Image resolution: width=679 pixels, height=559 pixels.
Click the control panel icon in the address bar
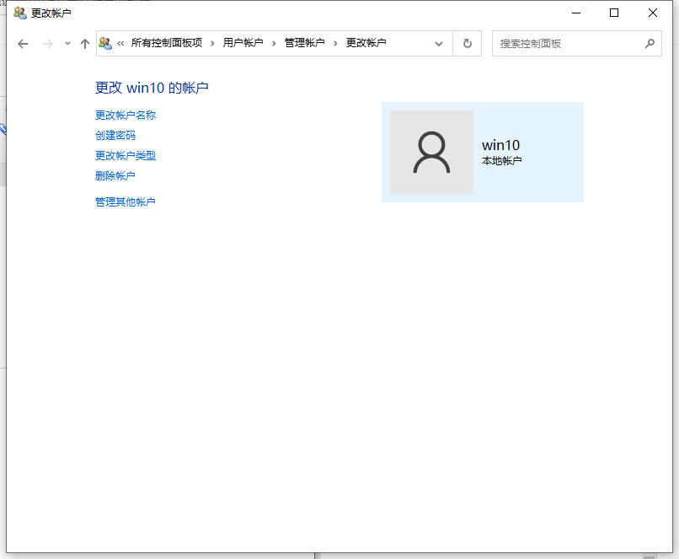(104, 42)
